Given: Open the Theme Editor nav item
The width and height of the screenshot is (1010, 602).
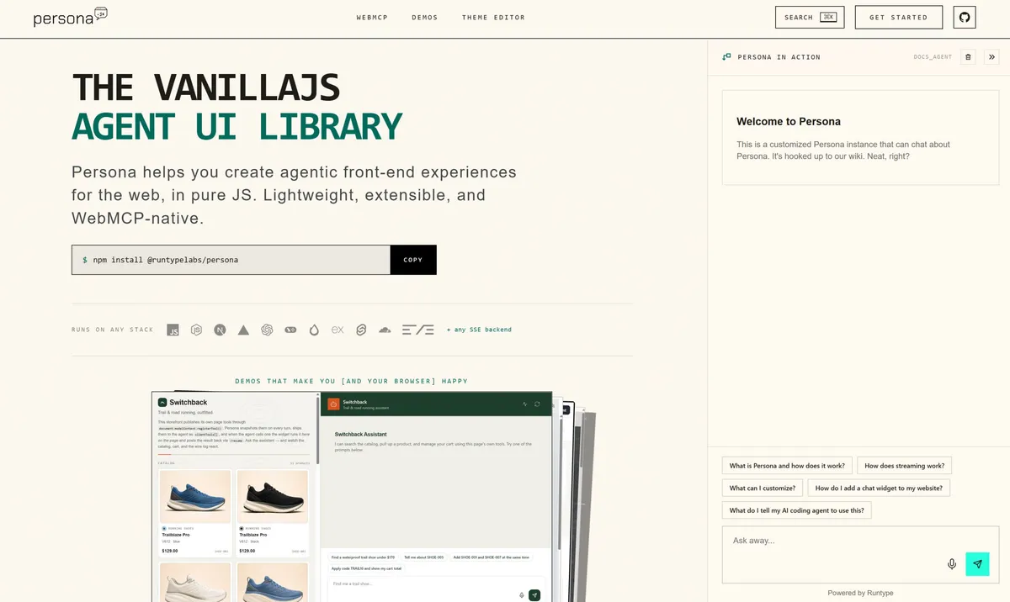Looking at the screenshot, I should [x=493, y=18].
